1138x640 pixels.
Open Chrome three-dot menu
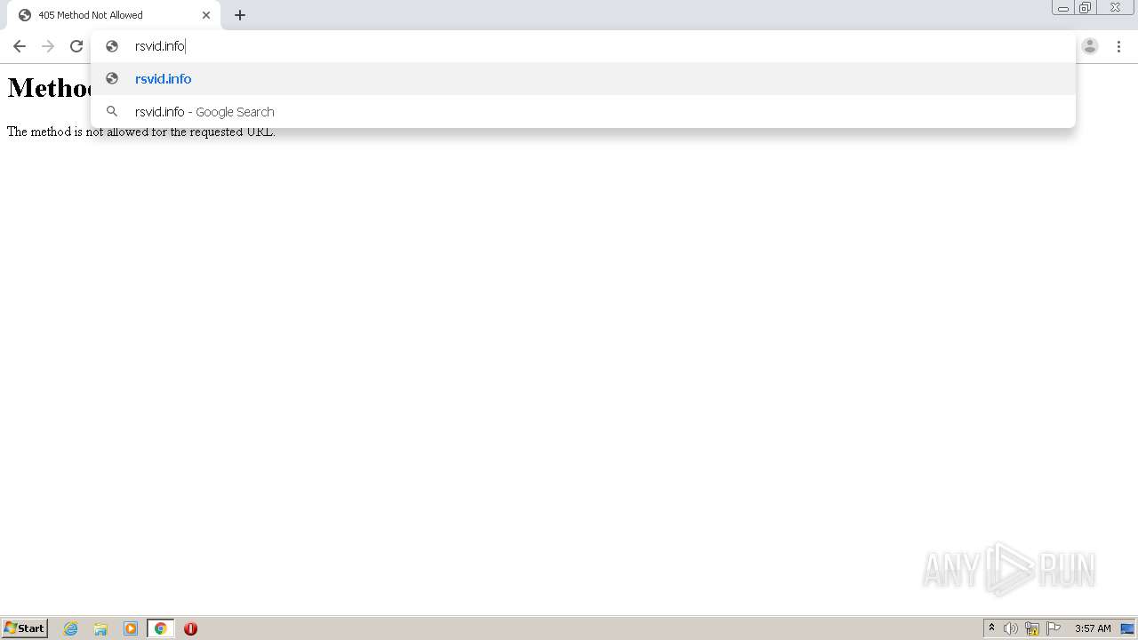[1118, 46]
